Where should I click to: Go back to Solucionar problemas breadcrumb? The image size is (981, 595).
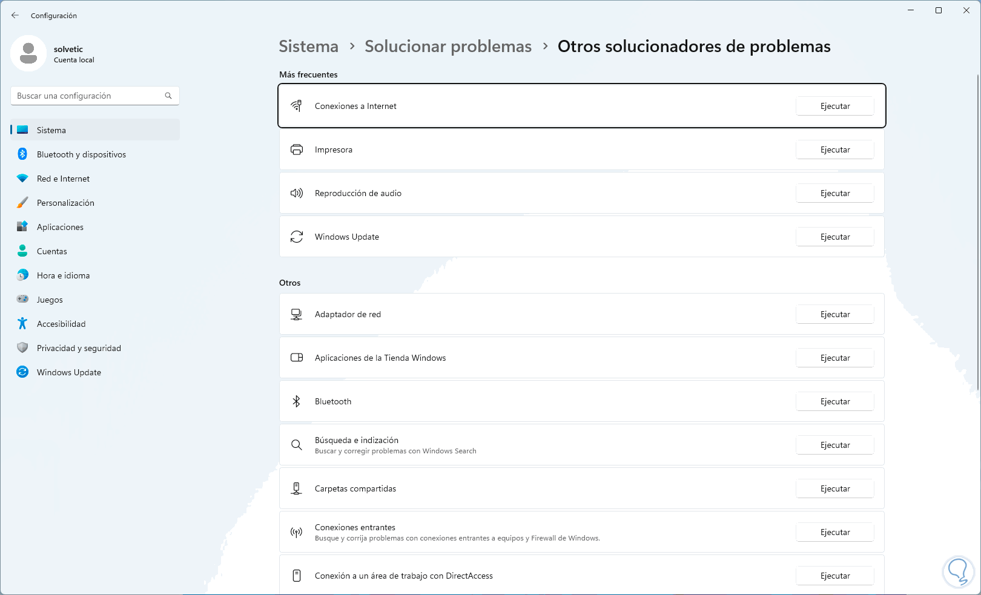[x=448, y=47]
